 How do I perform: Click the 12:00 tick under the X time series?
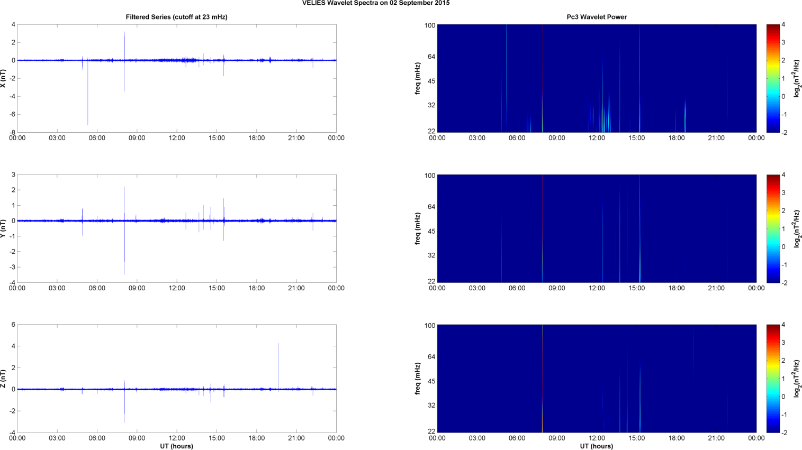[x=177, y=138]
